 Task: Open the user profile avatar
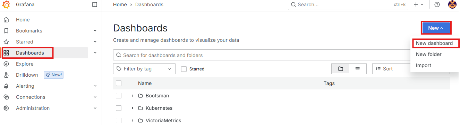[x=452, y=4]
